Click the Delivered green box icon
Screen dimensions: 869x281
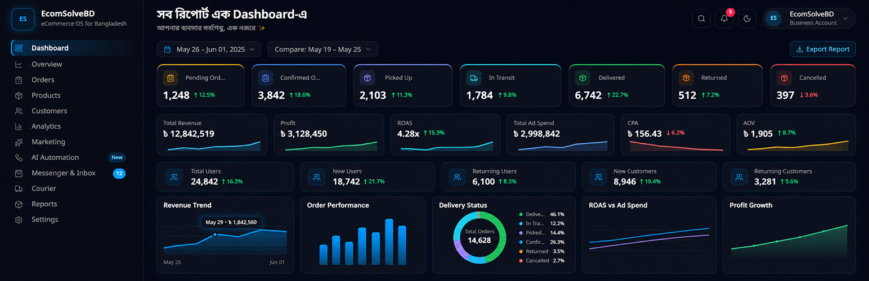pos(583,78)
